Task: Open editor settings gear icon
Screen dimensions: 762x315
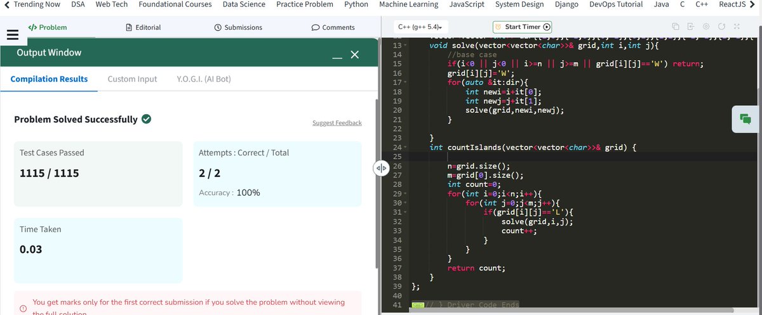Action: [x=706, y=27]
